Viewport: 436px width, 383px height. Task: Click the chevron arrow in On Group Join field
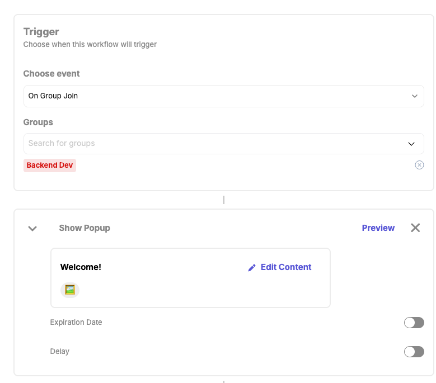415,96
